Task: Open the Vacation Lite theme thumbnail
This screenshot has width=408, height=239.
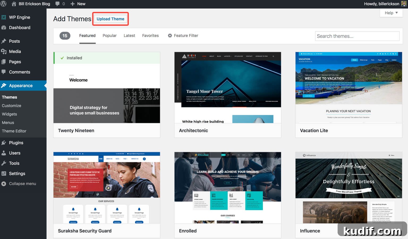Action: pos(349,87)
